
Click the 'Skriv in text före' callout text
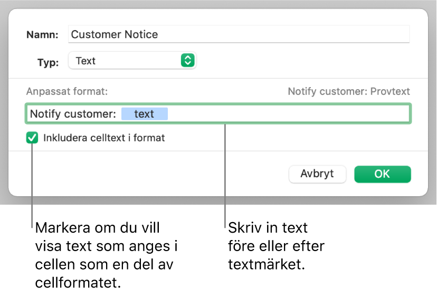(268, 228)
